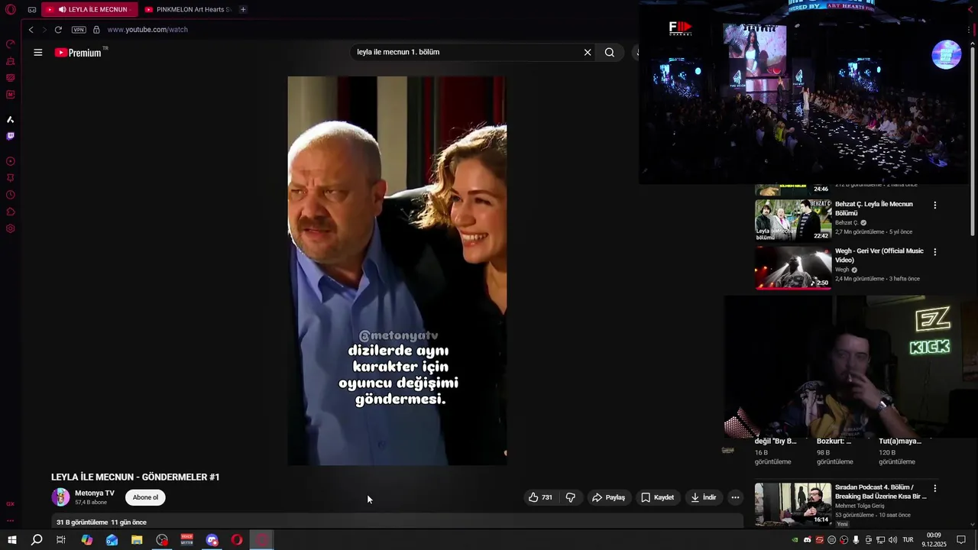
Task: Switch to the PINKMELON Art Hearts tab
Action: pos(187,9)
